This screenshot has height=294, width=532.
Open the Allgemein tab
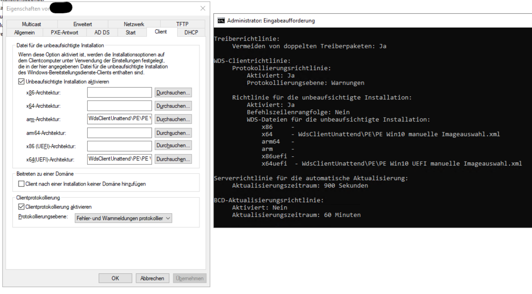[24, 32]
